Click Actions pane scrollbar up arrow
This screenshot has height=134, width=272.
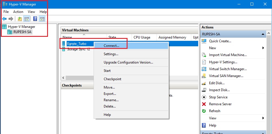coord(269,33)
